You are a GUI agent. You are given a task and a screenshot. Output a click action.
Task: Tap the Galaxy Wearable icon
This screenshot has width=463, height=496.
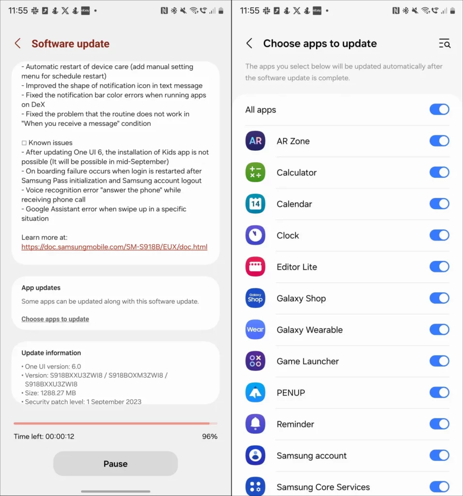click(255, 329)
